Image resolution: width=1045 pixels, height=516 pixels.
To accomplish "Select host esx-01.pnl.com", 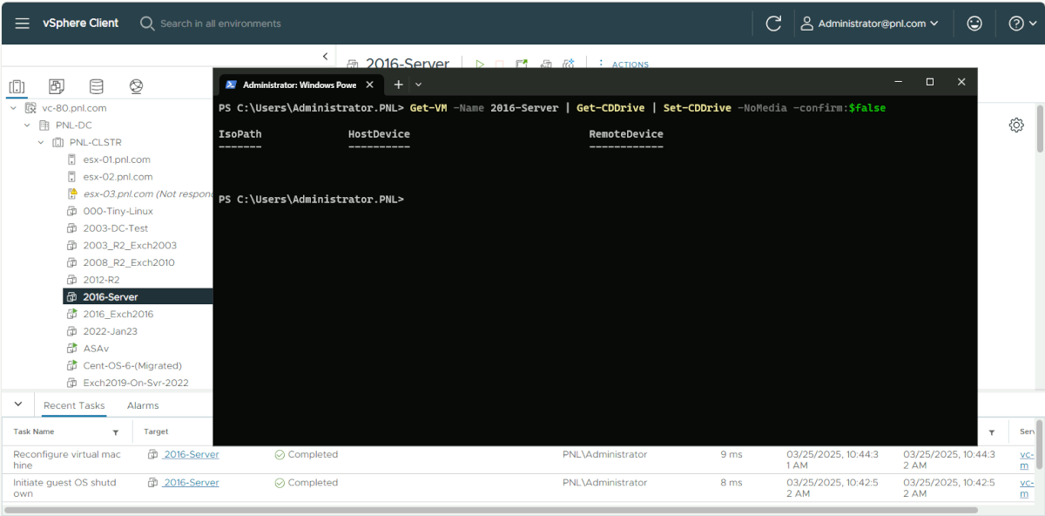I will pyautogui.click(x=117, y=160).
